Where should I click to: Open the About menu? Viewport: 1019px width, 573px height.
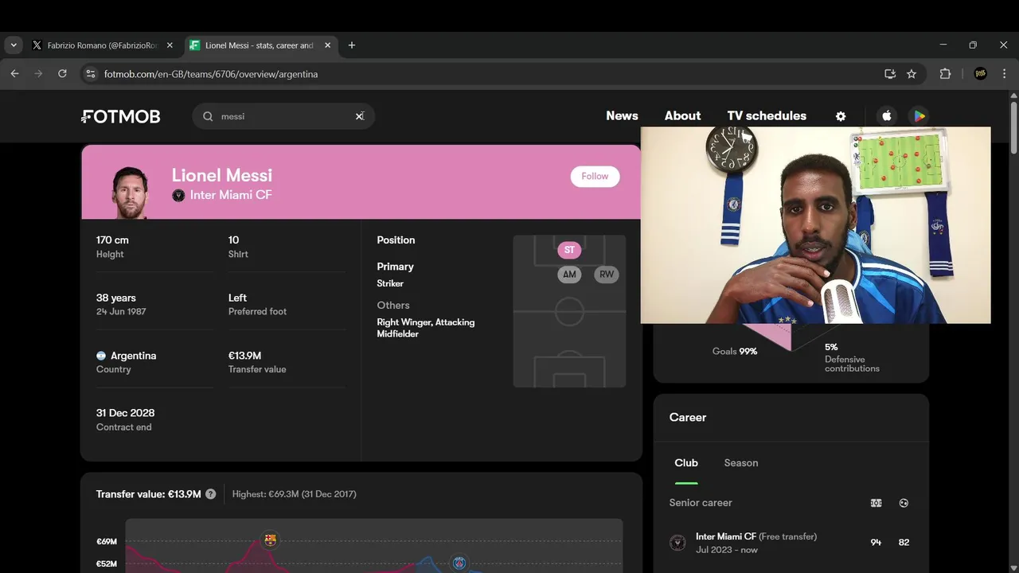pyautogui.click(x=682, y=115)
